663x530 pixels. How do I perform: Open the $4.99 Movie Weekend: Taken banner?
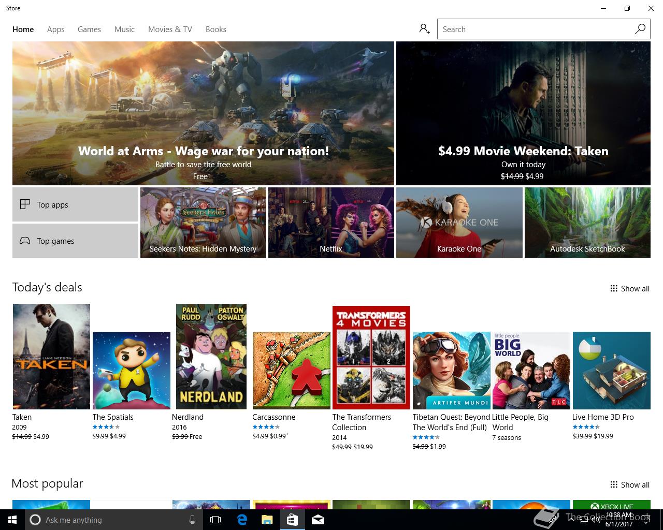(523, 113)
